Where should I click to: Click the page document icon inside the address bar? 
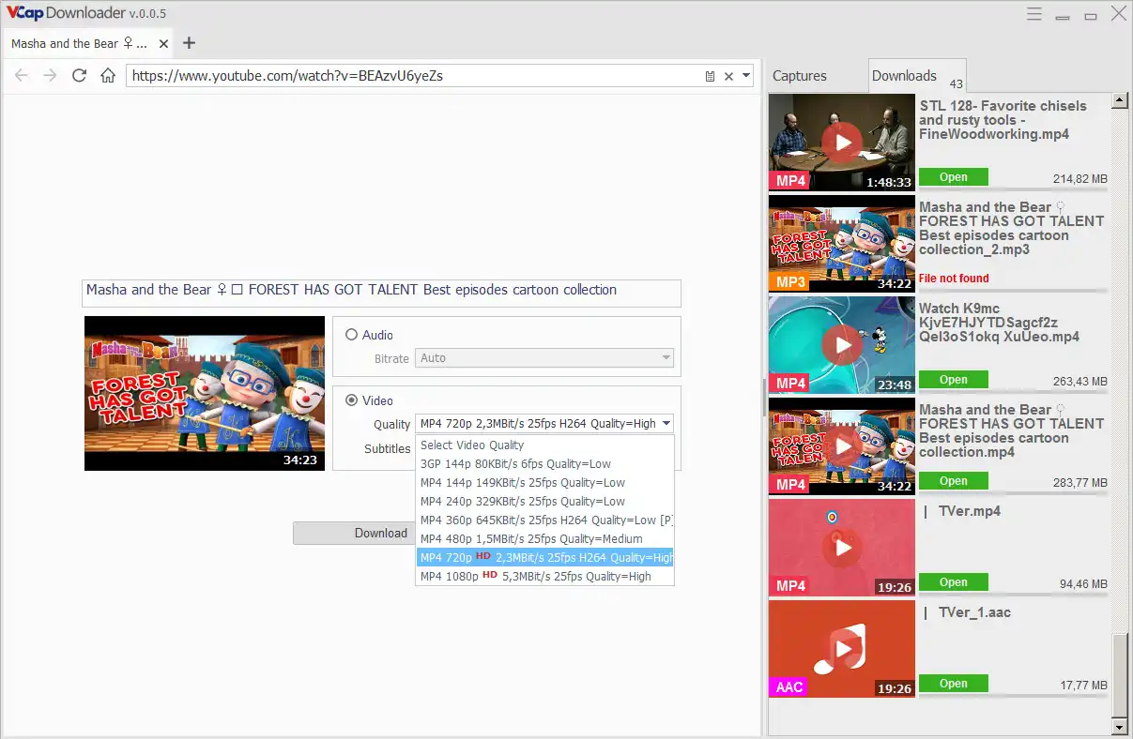click(710, 75)
